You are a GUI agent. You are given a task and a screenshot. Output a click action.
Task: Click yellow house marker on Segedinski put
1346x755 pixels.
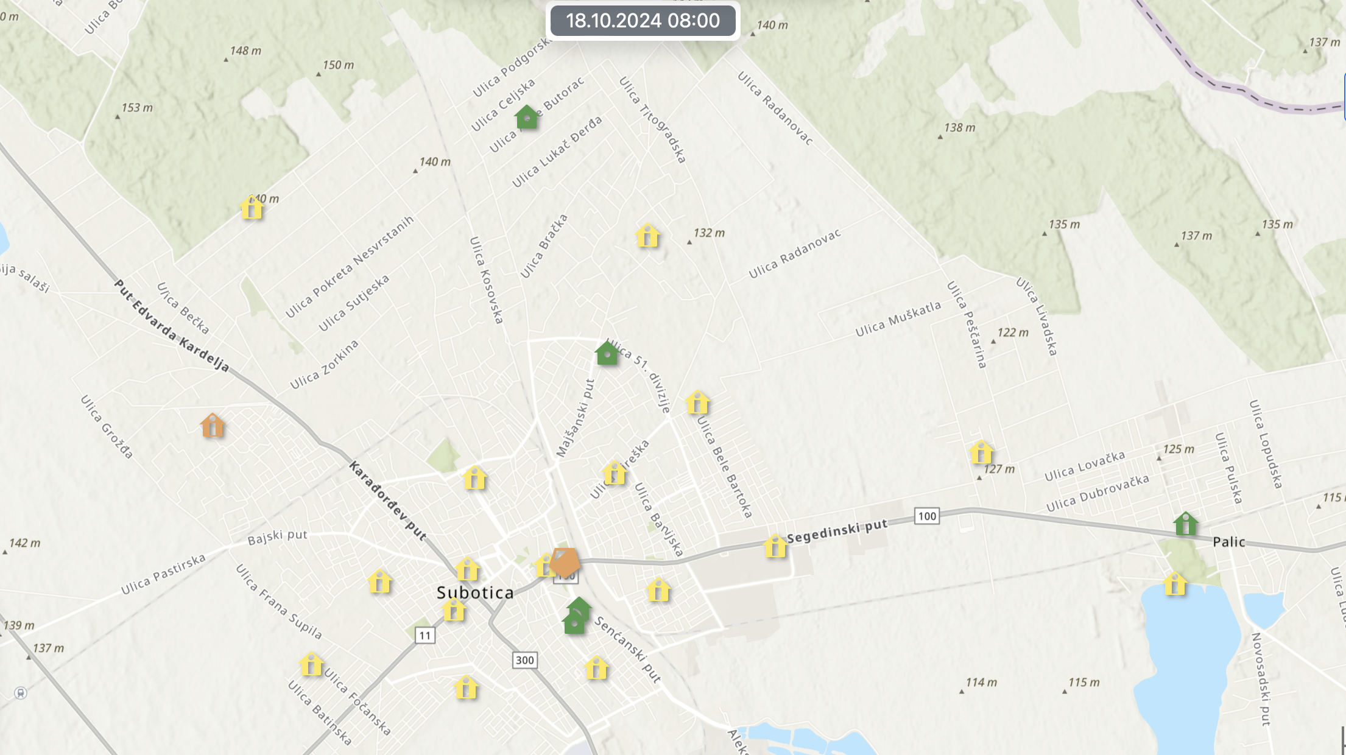click(x=775, y=546)
